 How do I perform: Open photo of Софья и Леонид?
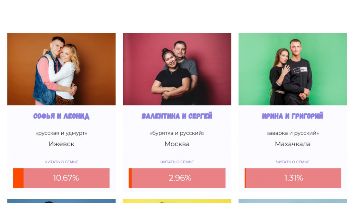[61, 69]
